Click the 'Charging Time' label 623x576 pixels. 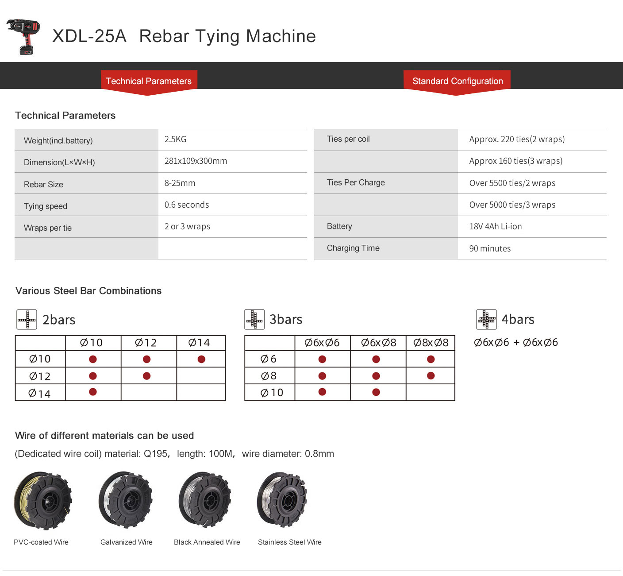click(x=353, y=248)
